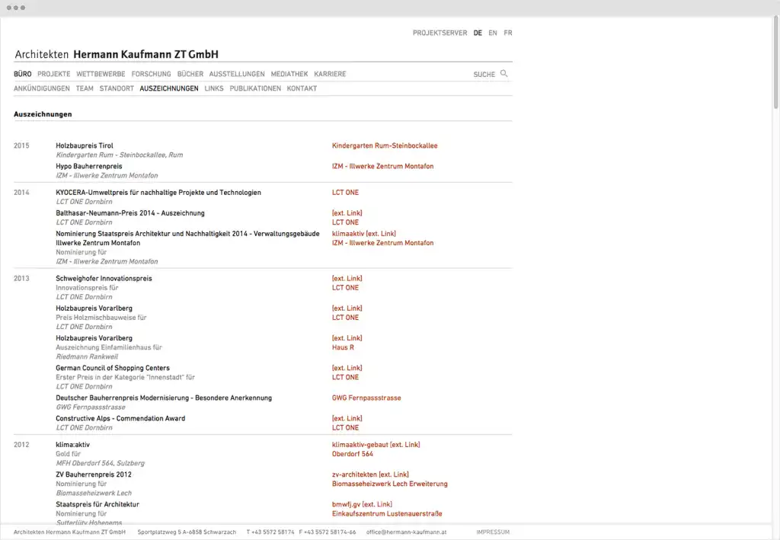
Task: Open Biomasseheizwerk Lech Erweiterung link
Action: click(389, 484)
